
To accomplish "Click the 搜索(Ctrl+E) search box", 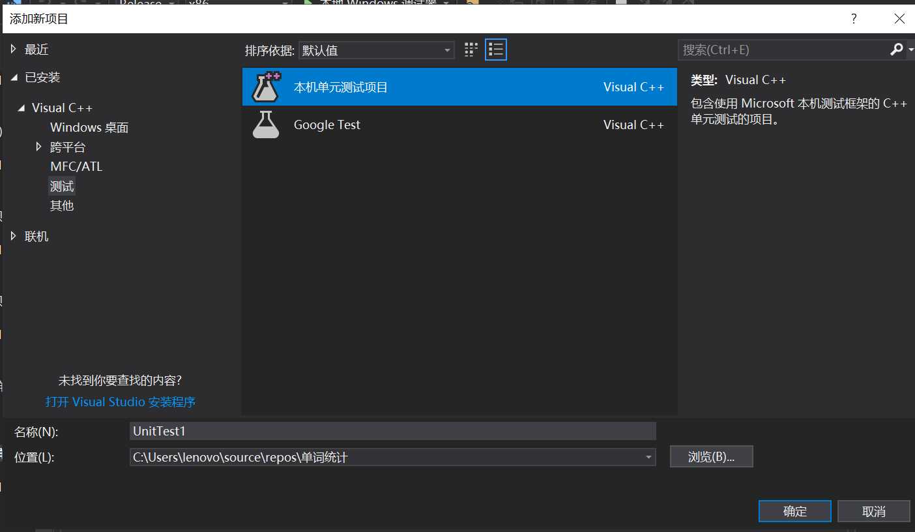I will coord(783,50).
